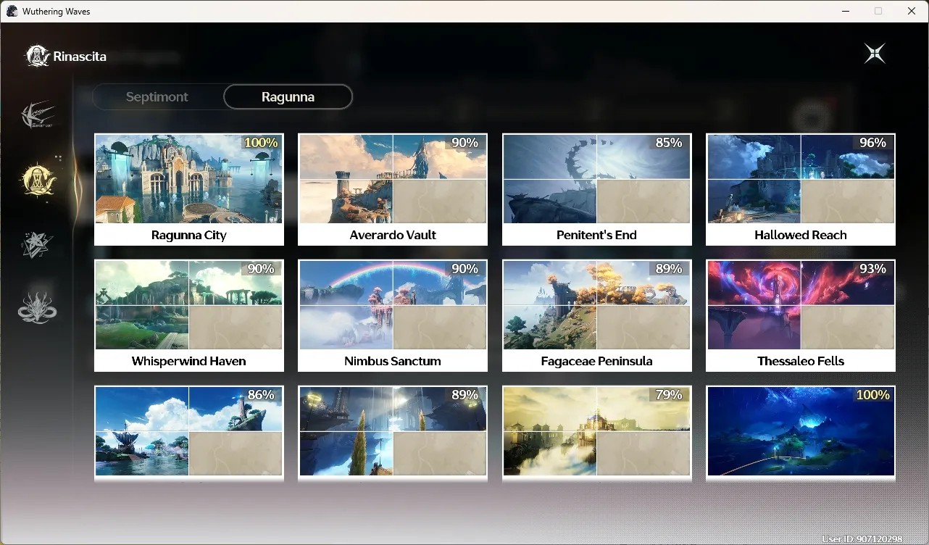Click the 89% progress on Fagaceae Peninsula

click(669, 269)
